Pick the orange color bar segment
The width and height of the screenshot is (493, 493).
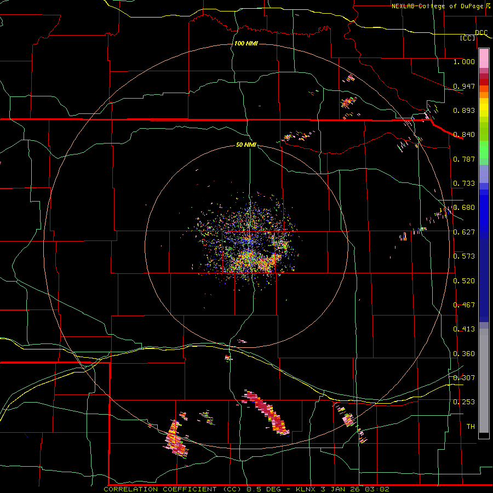484,95
